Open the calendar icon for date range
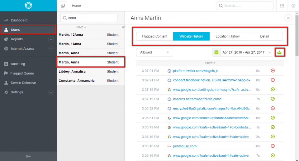The width and height of the screenshot is (299, 161). 216,52
